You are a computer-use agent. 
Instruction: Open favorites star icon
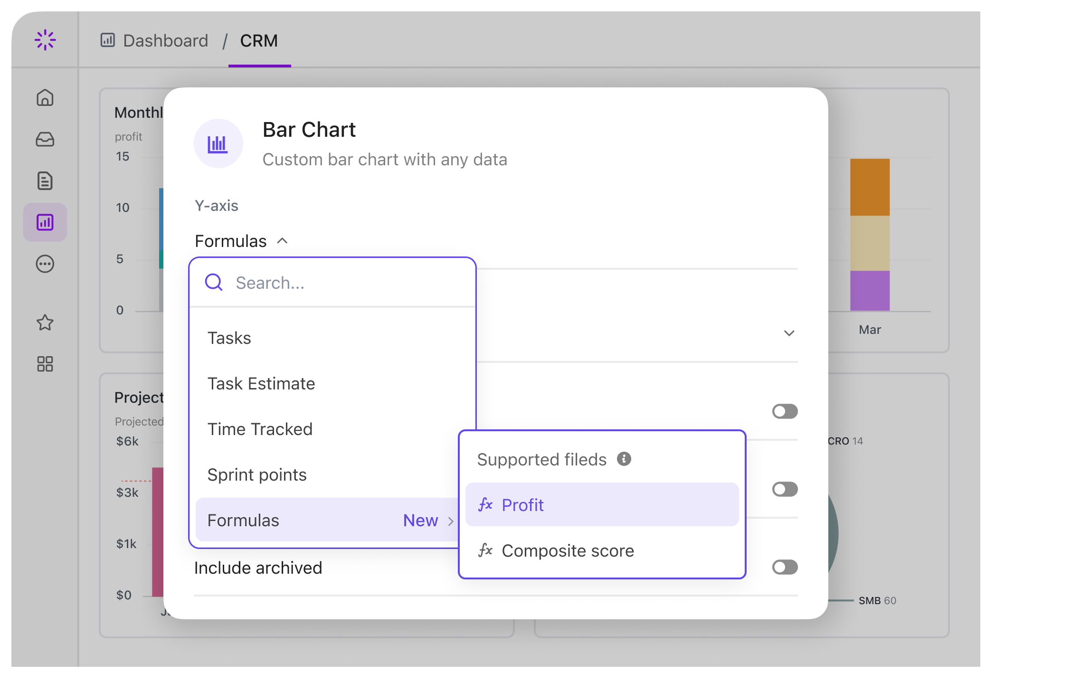(45, 323)
